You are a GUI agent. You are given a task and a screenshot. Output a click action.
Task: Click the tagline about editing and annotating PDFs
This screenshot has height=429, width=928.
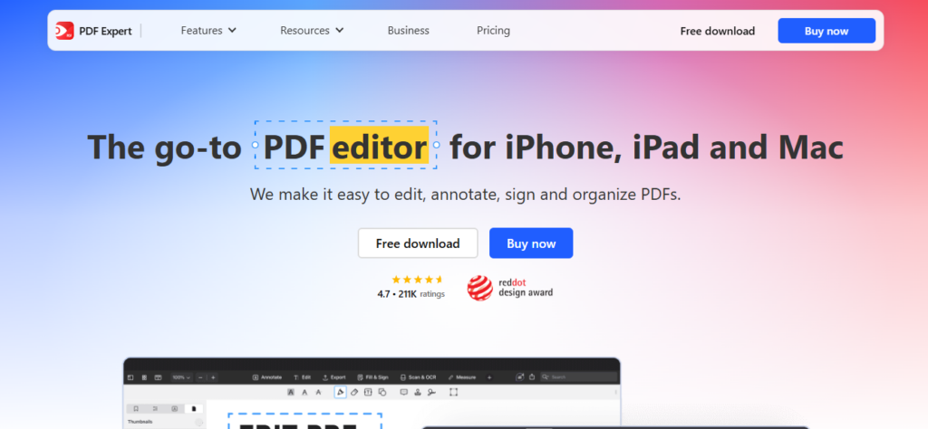click(465, 194)
